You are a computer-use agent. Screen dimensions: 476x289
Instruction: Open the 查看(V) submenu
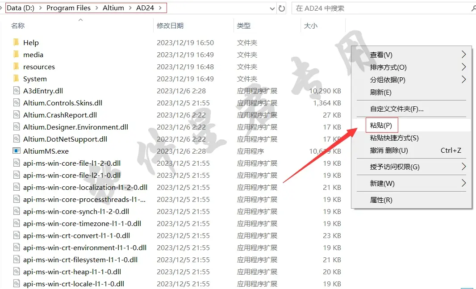[411, 54]
